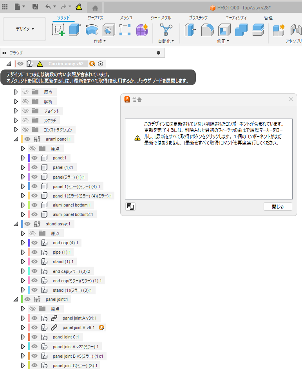
Task: Collapse the arumi panel:1 node
Action: (16, 139)
